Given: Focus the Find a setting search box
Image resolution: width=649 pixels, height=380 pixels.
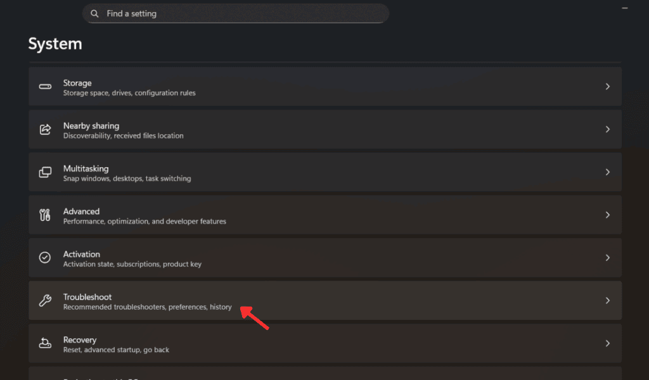Looking at the screenshot, I should (x=236, y=14).
